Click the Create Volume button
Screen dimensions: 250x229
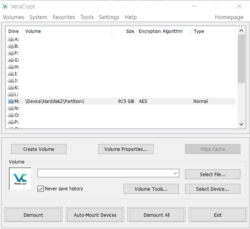39,149
